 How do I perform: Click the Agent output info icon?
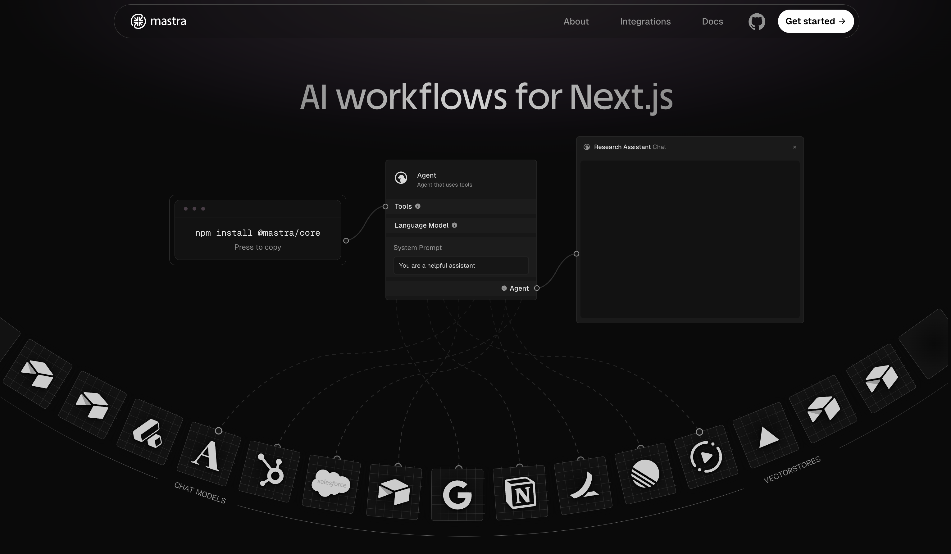click(x=504, y=288)
